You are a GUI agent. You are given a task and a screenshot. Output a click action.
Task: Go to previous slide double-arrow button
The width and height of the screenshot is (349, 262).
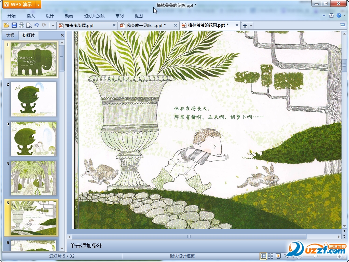coord(344,232)
